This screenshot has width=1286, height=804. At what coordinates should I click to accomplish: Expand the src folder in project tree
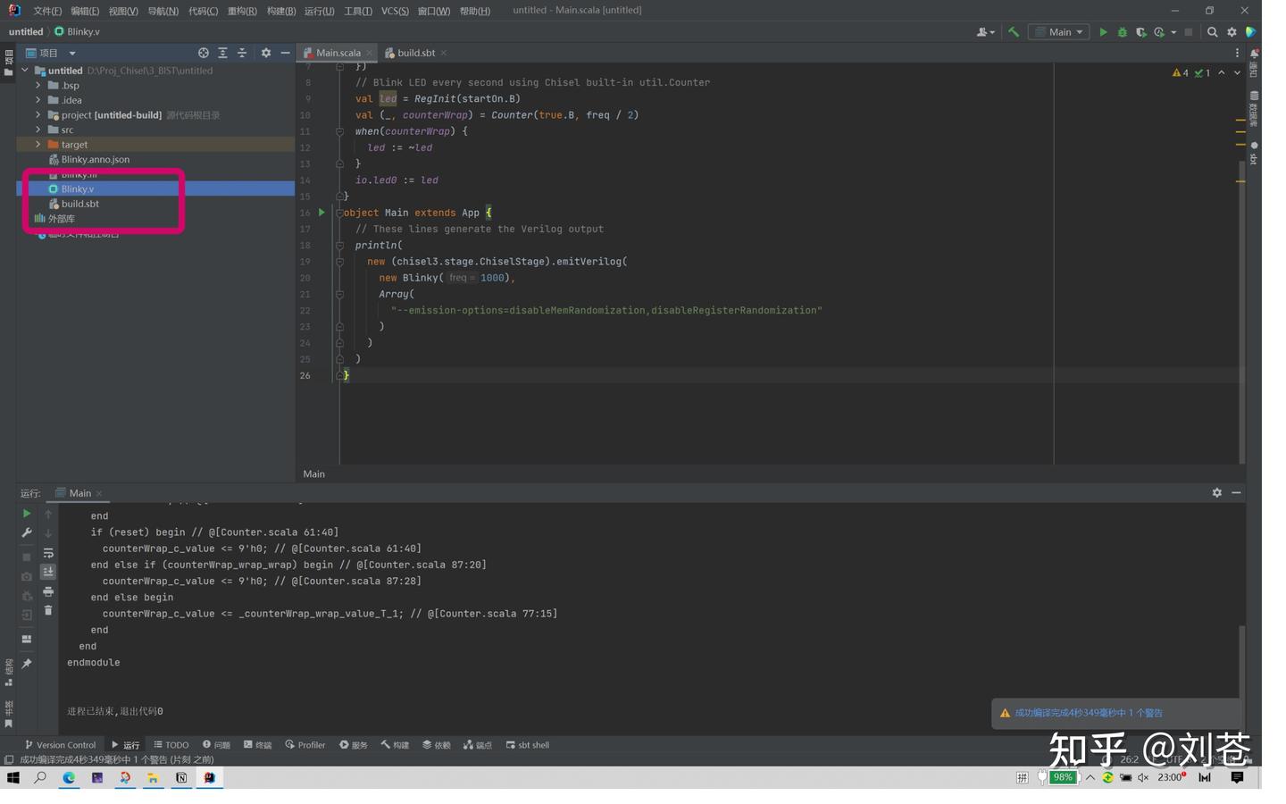coord(38,130)
